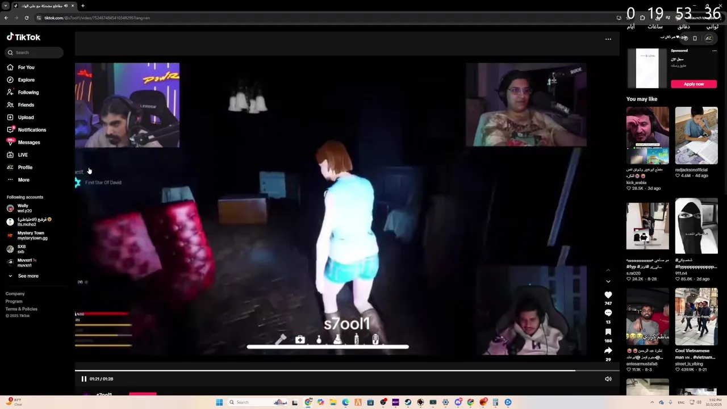Open a new browser tab
This screenshot has width=727, height=409.
(x=82, y=6)
